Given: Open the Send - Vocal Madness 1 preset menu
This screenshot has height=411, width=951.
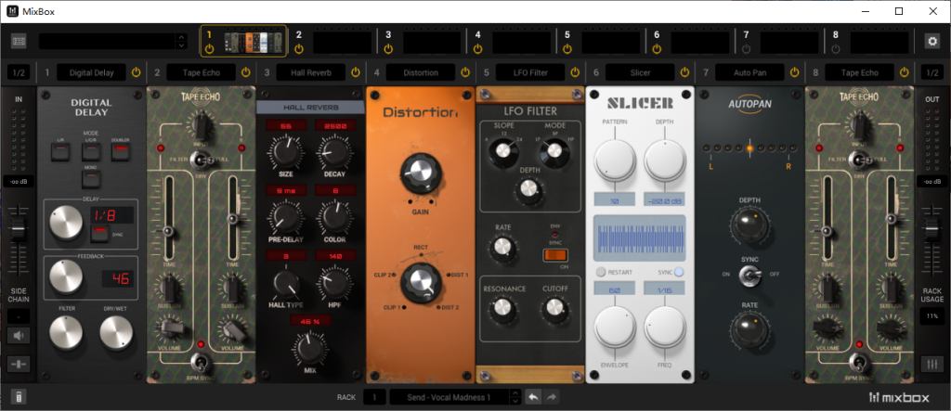Looking at the screenshot, I should 449,397.
